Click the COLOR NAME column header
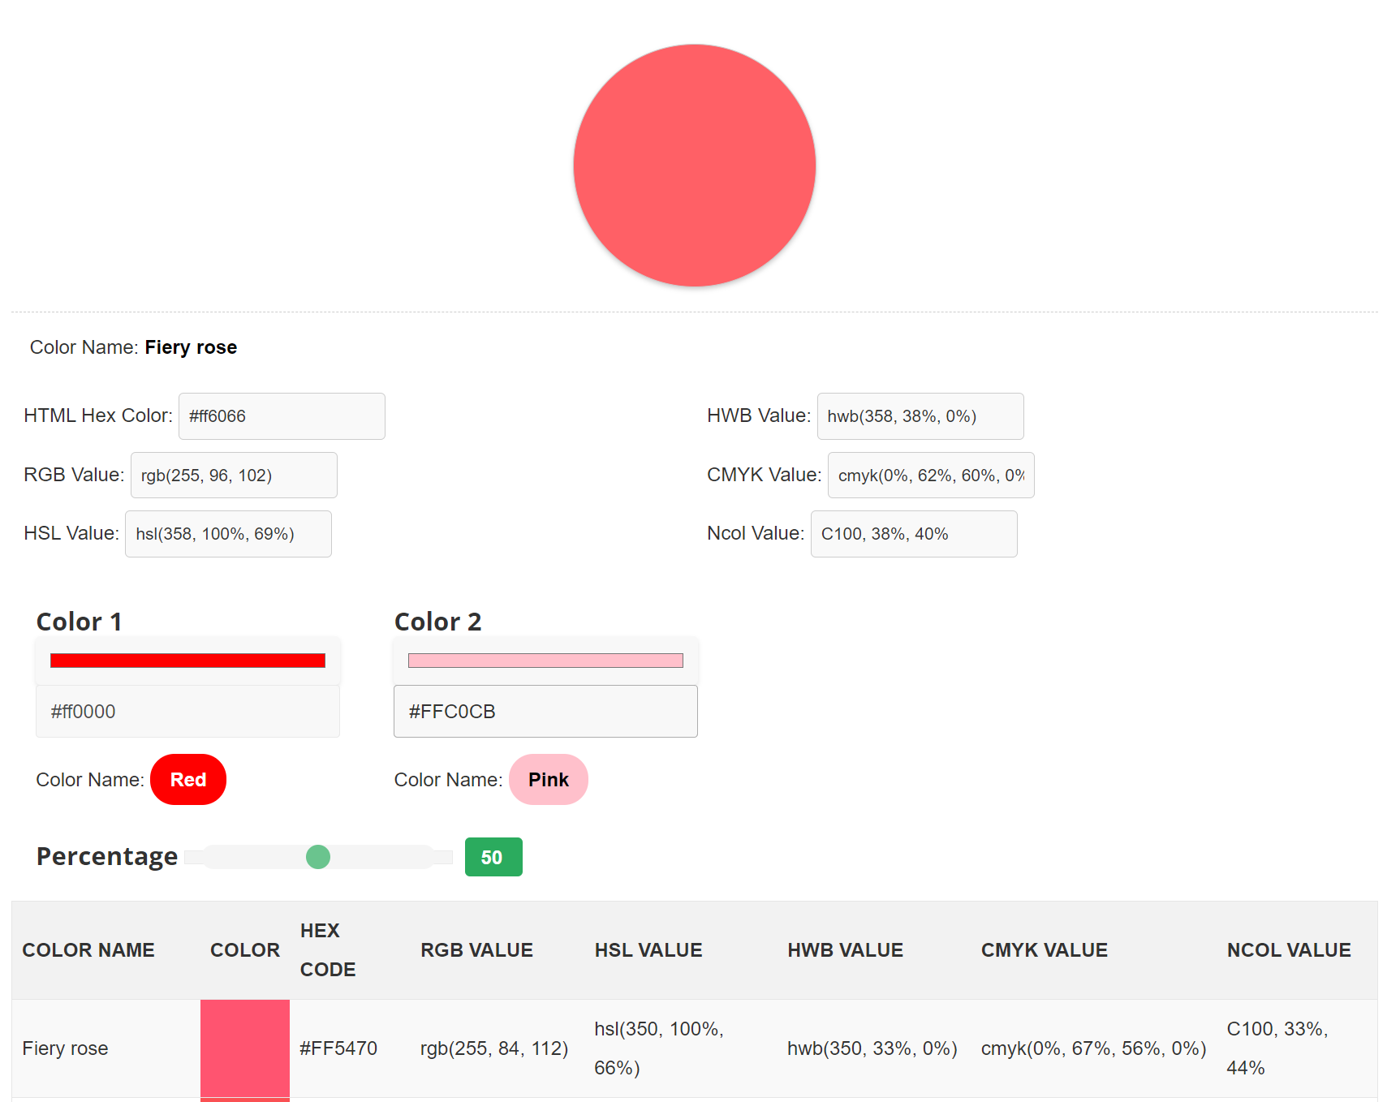 pos(88,950)
